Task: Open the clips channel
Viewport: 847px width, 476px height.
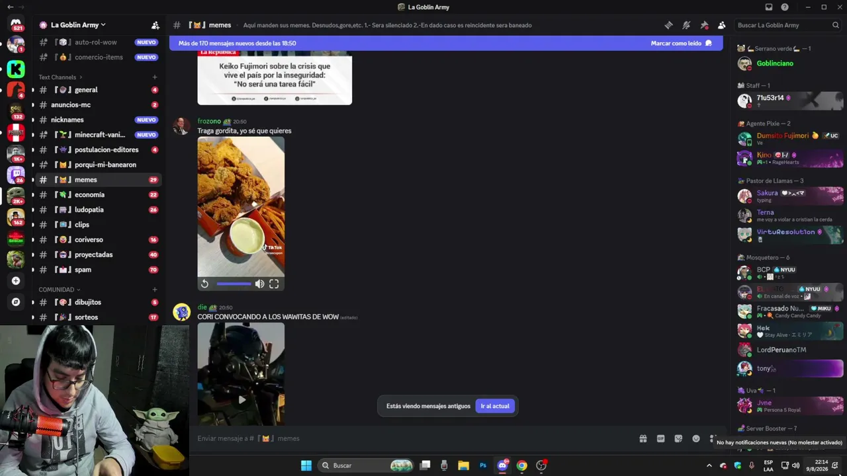Action: [x=97, y=225]
